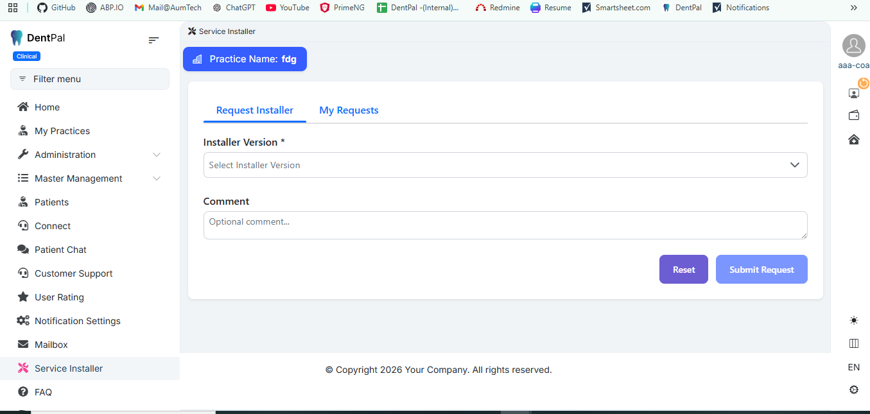Click the optional Comment text area
870x414 pixels.
(505, 225)
